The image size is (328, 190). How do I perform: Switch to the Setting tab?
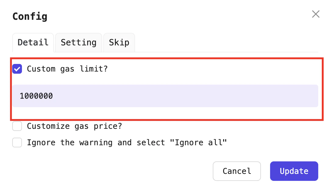coord(78,42)
